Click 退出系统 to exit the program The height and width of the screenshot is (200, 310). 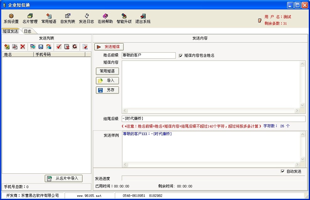pos(143,18)
